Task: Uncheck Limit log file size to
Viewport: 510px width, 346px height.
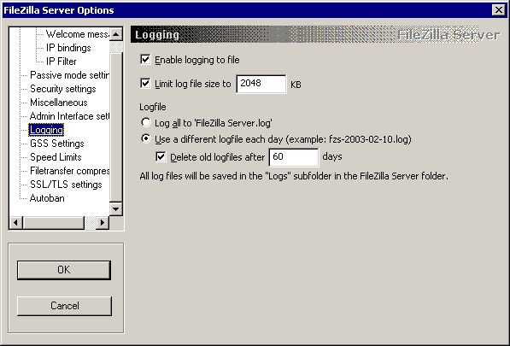Action: [x=145, y=83]
